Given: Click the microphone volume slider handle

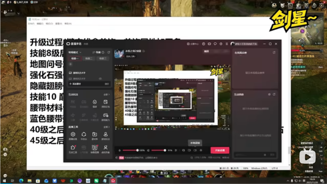Looking at the screenshot, I should tap(137, 150).
